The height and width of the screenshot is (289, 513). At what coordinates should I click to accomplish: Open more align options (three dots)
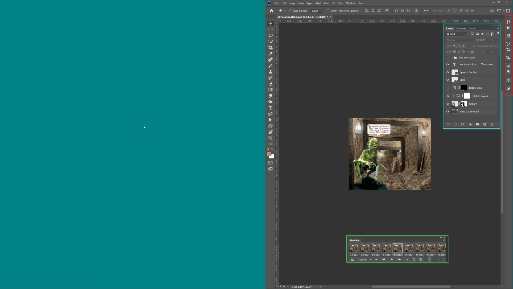click(x=426, y=11)
